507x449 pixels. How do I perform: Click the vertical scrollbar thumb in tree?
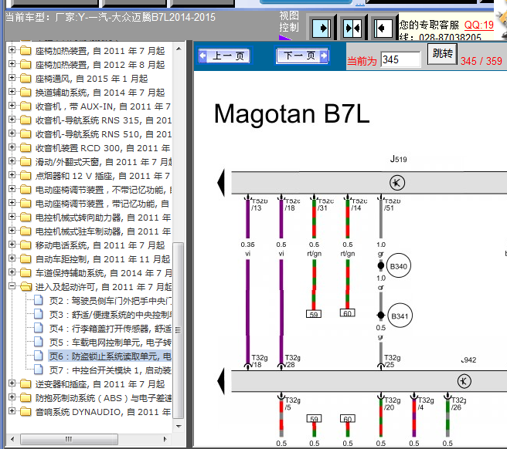(x=179, y=330)
